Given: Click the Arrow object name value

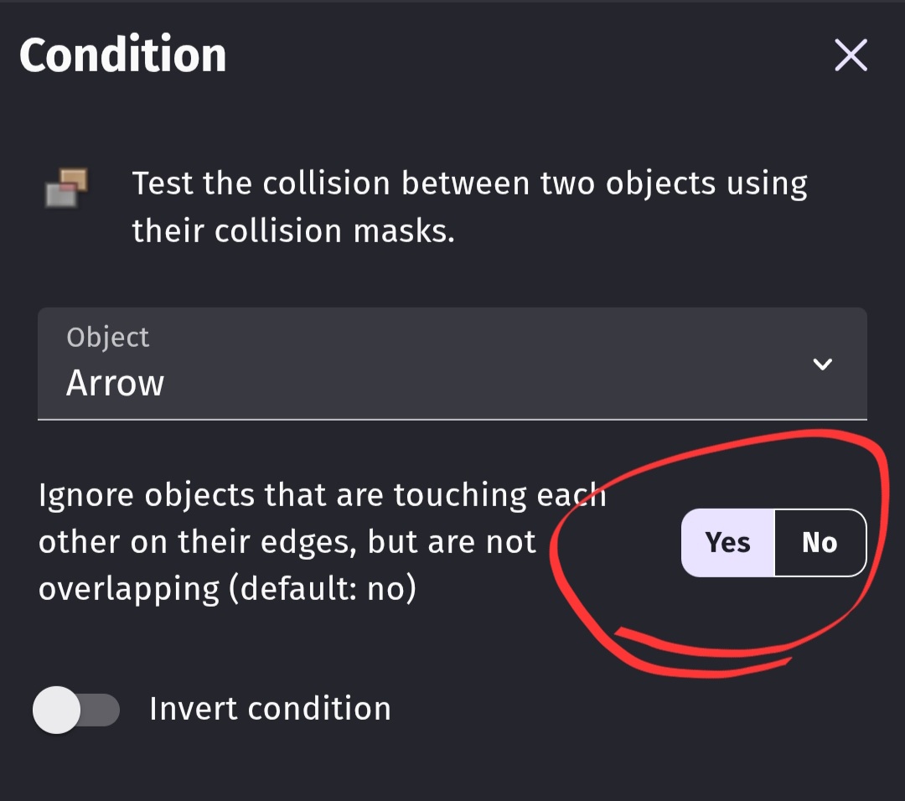Looking at the screenshot, I should tap(116, 384).
